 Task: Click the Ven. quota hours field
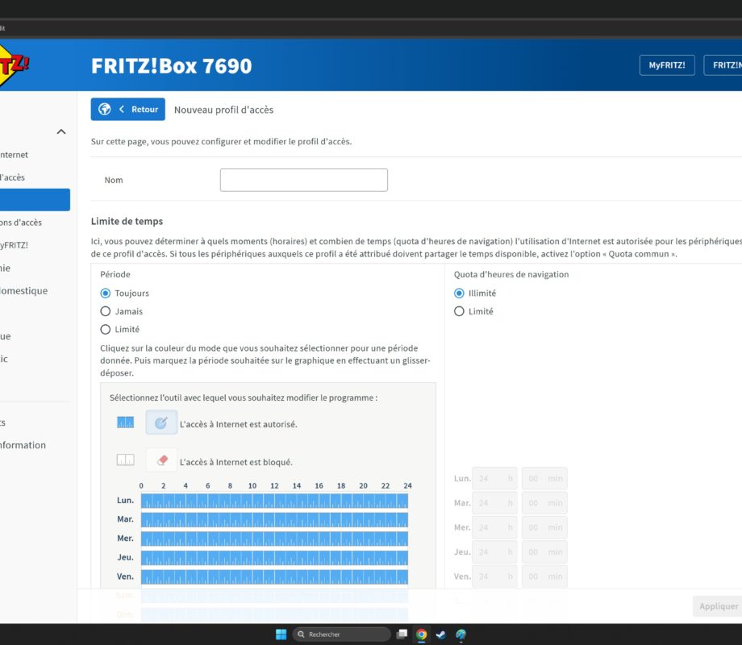pyautogui.click(x=495, y=576)
